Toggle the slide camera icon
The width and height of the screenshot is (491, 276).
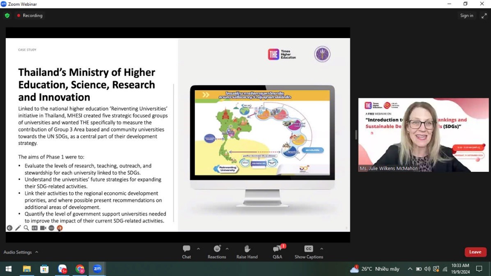[x=43, y=228]
